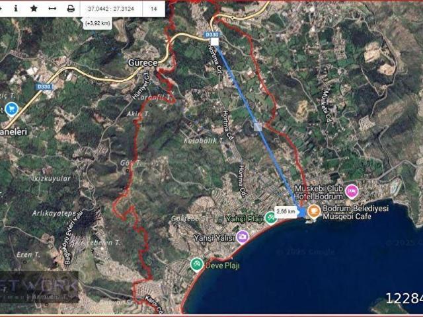Click the Gürece town label
This screenshot has height=317, width=423.
[143, 63]
